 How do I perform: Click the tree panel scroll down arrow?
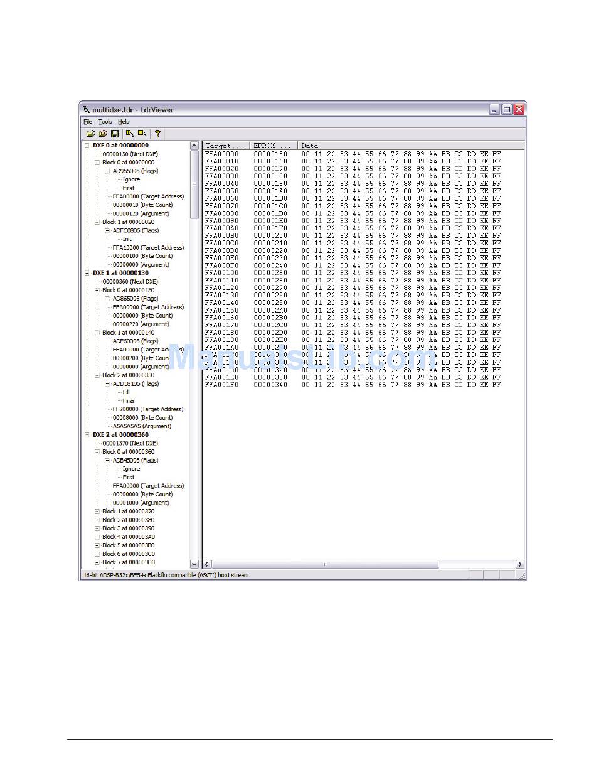point(194,564)
